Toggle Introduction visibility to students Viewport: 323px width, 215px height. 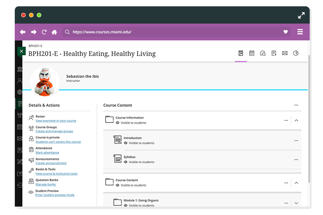tap(139, 143)
